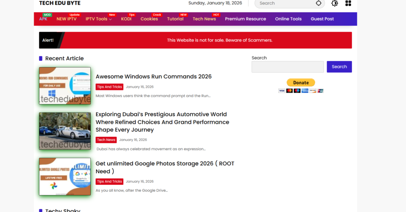Focus the sidebar Search input field
Viewport: 406px width, 212px height.
[x=287, y=67]
